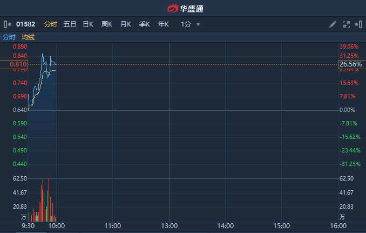
Task: Switch to the 五日 tab
Action: [x=70, y=24]
